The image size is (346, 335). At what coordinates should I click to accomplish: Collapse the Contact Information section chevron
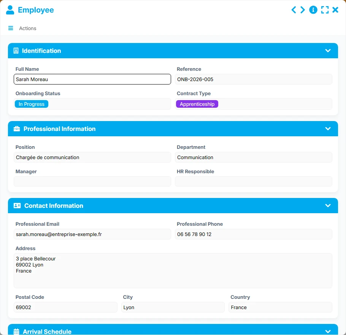coord(328,206)
